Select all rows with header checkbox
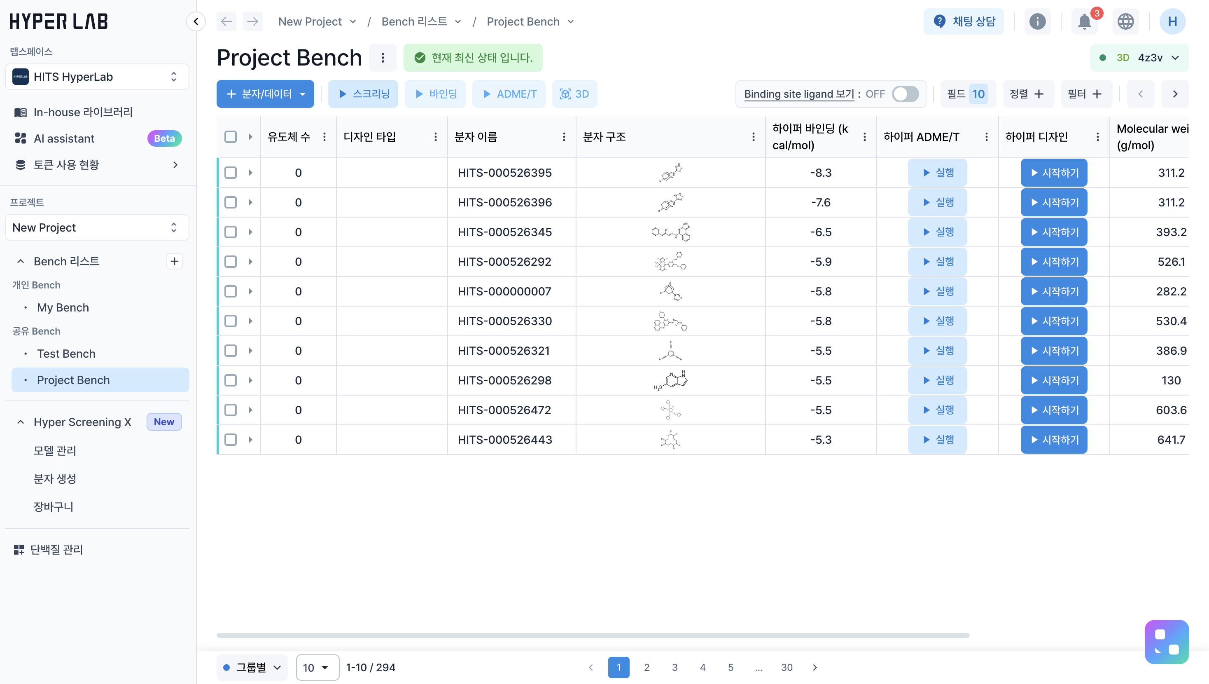This screenshot has height=684, width=1209. (x=231, y=137)
